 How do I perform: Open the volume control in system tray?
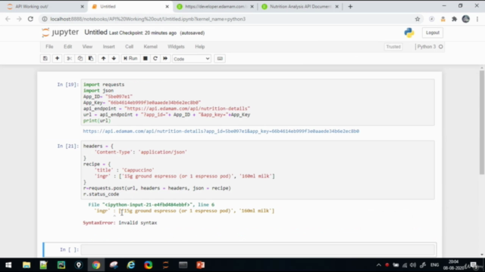413,265
